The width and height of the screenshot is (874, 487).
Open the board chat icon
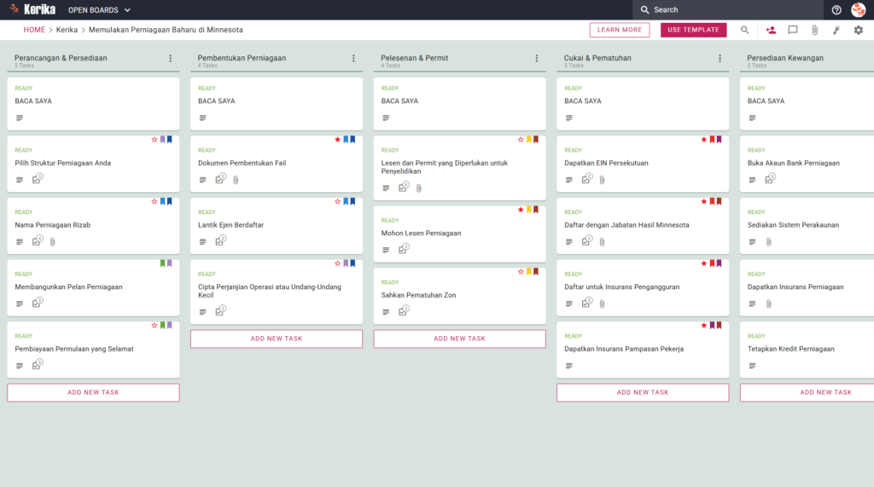793,30
